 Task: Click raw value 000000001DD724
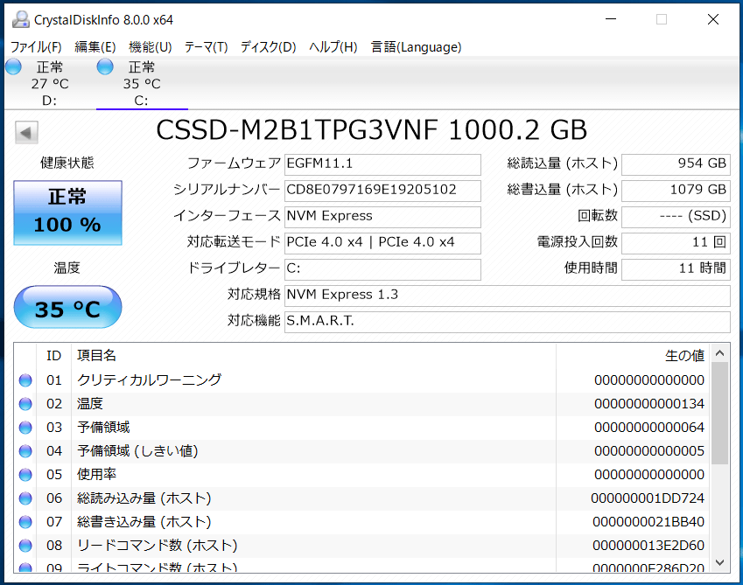point(648,498)
